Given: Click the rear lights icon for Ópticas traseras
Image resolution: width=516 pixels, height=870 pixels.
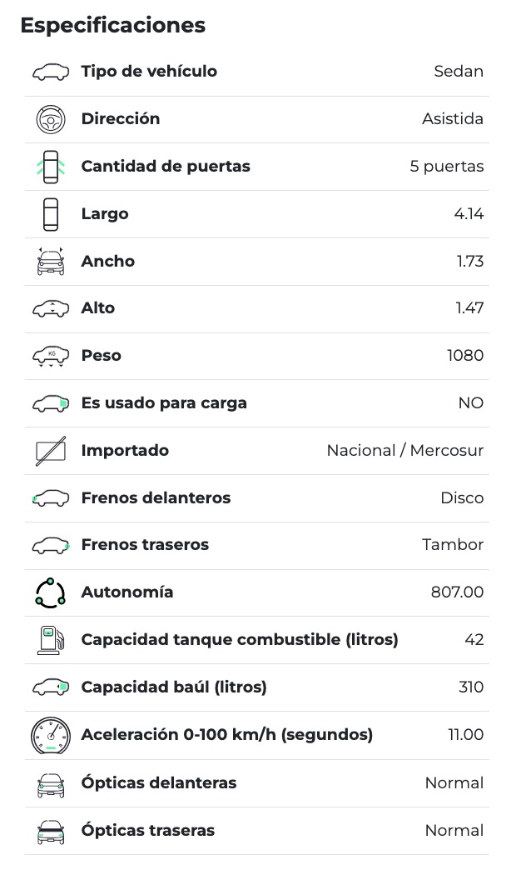Looking at the screenshot, I should [51, 831].
